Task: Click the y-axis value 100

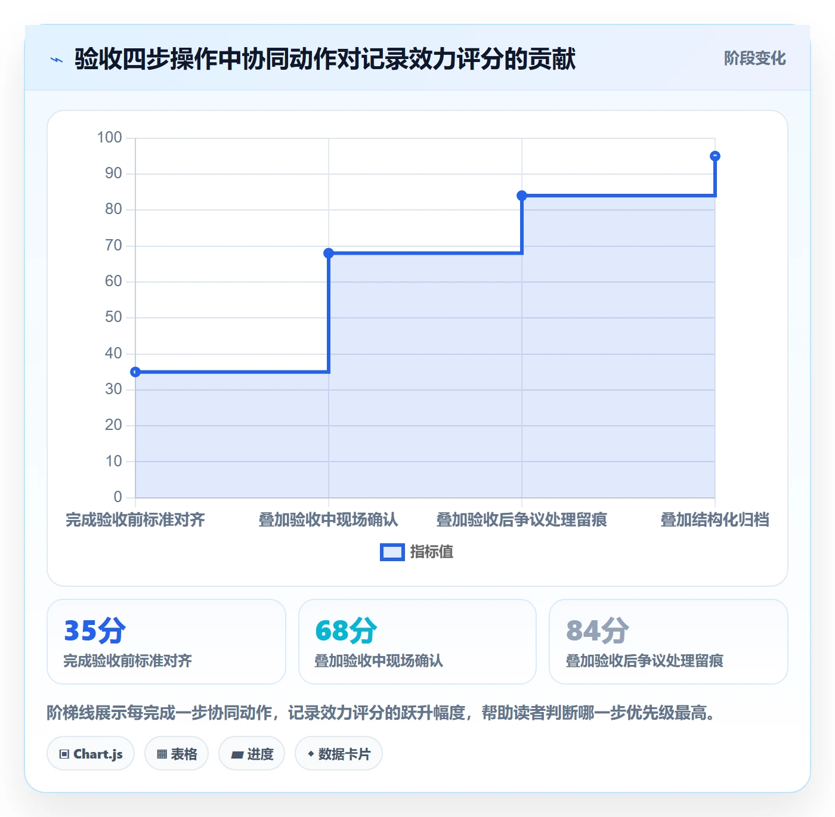Action: [110, 138]
